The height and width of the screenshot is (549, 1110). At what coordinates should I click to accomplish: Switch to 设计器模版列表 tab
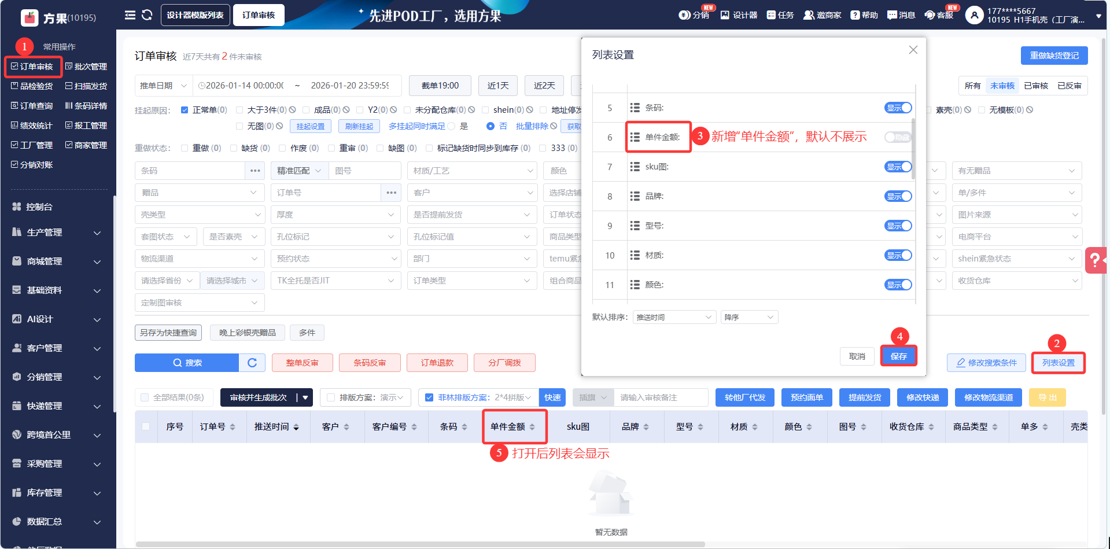pyautogui.click(x=196, y=15)
